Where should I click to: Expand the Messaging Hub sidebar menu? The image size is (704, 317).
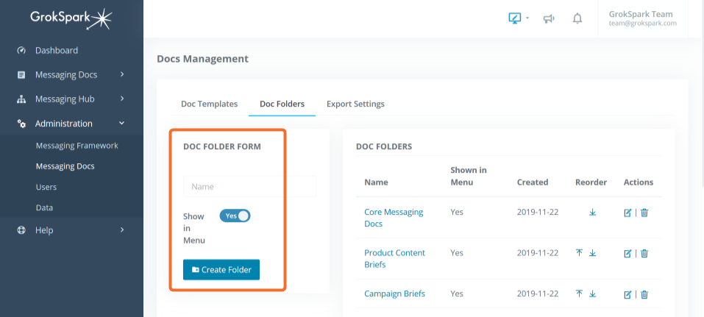(x=71, y=99)
